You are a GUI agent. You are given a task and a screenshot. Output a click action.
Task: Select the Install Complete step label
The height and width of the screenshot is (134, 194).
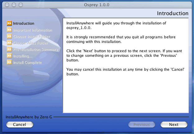pos(27,63)
